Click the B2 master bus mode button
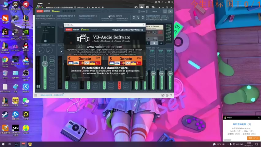The width and height of the screenshot is (261, 147). click(169, 52)
